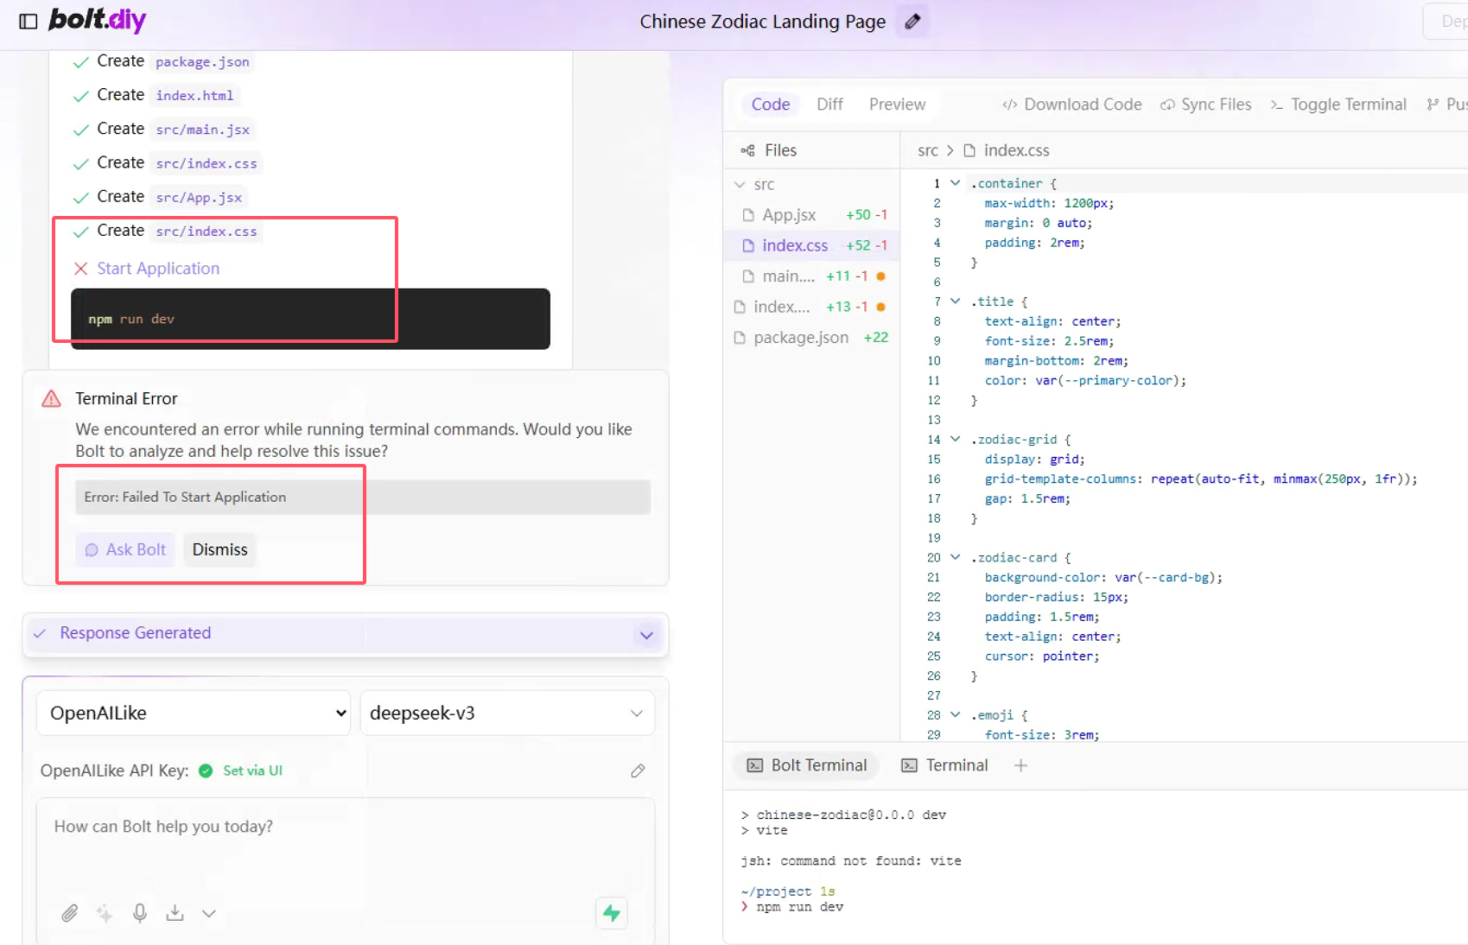Select the Terminal tab
Viewport: 1468px width, 945px height.
pos(944,765)
